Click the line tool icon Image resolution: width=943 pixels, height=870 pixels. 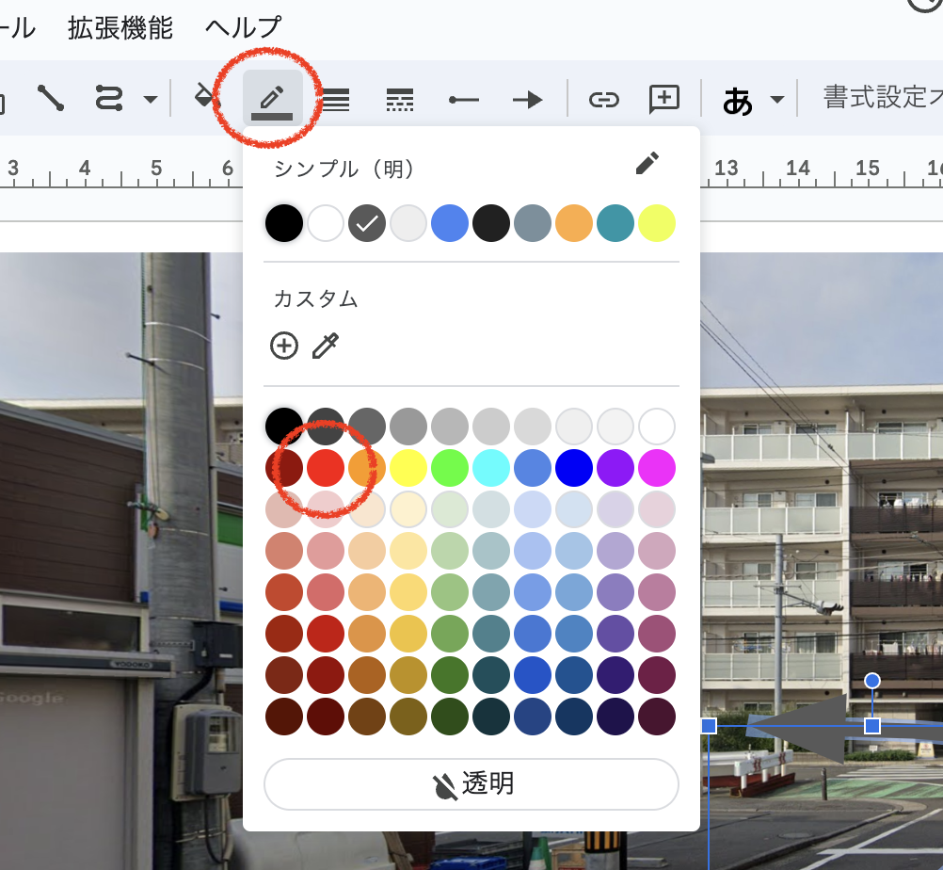click(x=50, y=98)
